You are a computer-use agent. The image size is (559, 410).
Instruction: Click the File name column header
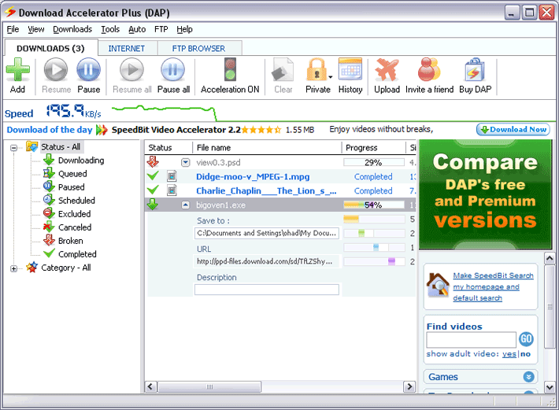point(267,147)
